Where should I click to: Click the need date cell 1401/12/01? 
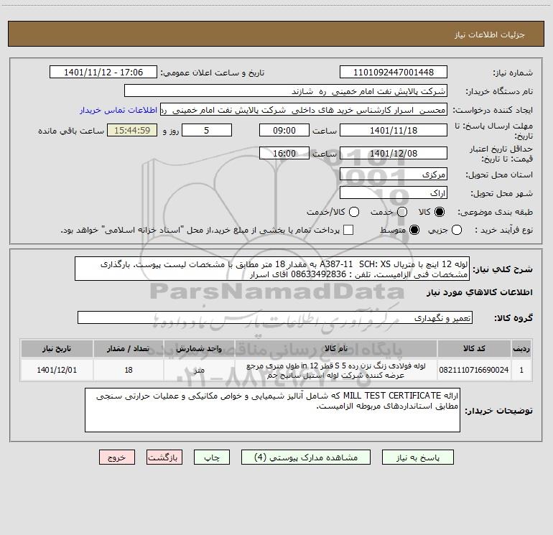57,370
